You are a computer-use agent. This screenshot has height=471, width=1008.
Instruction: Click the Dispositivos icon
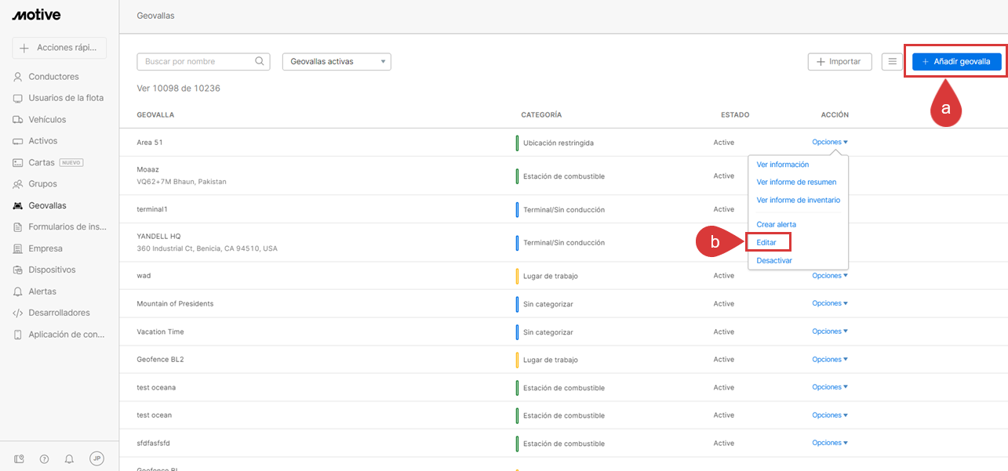(x=18, y=270)
